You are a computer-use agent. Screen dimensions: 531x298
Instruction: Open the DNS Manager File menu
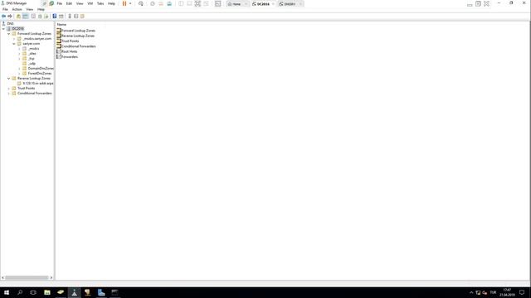tap(5, 9)
